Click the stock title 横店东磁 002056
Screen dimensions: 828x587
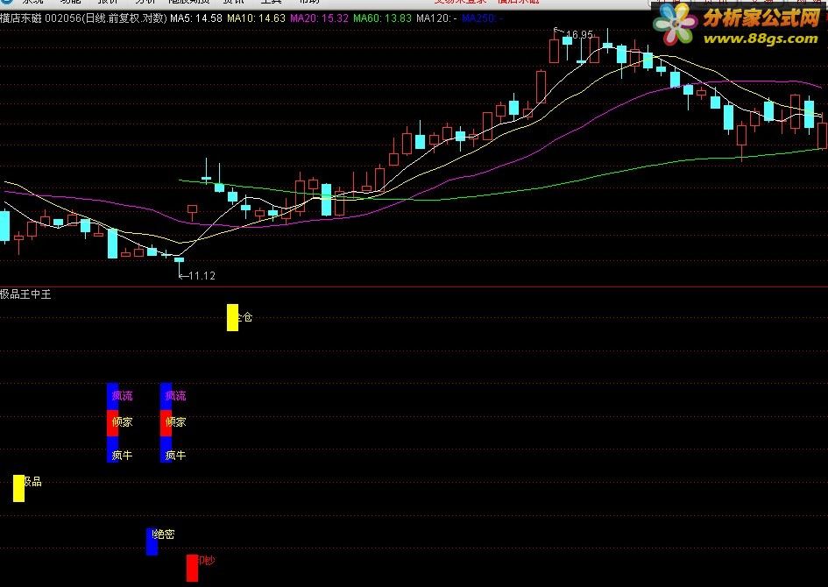[41, 18]
